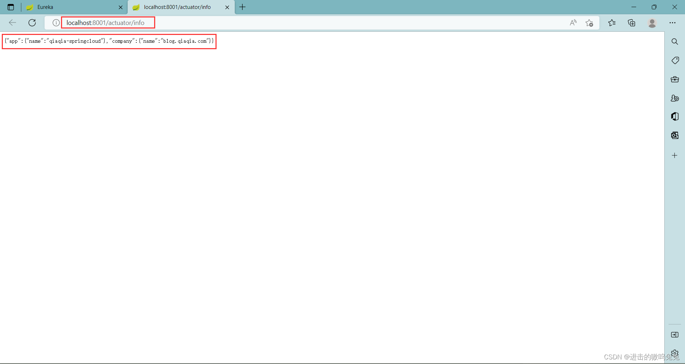Screen dimensions: 685x364
Task: Close the Eureka tab
Action: 121,7
